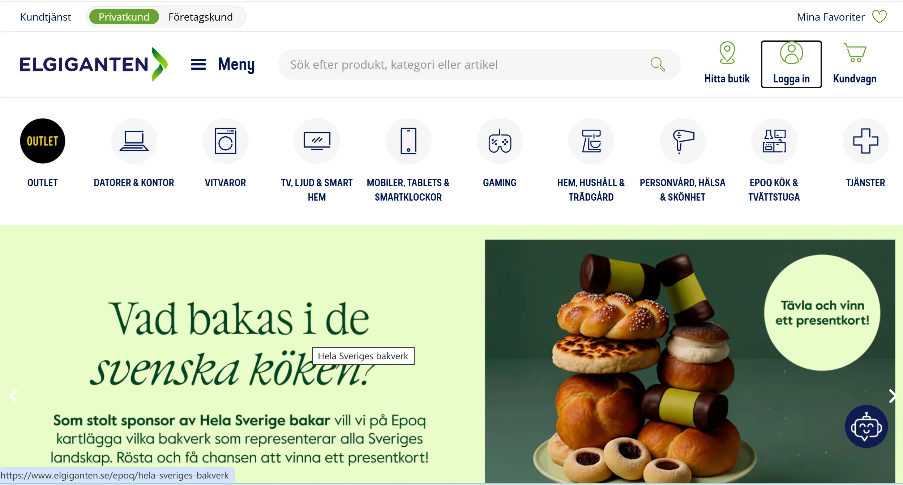Click the Logga in button
The width and height of the screenshot is (903, 485).
click(791, 64)
